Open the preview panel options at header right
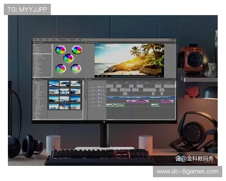 pos(174,43)
